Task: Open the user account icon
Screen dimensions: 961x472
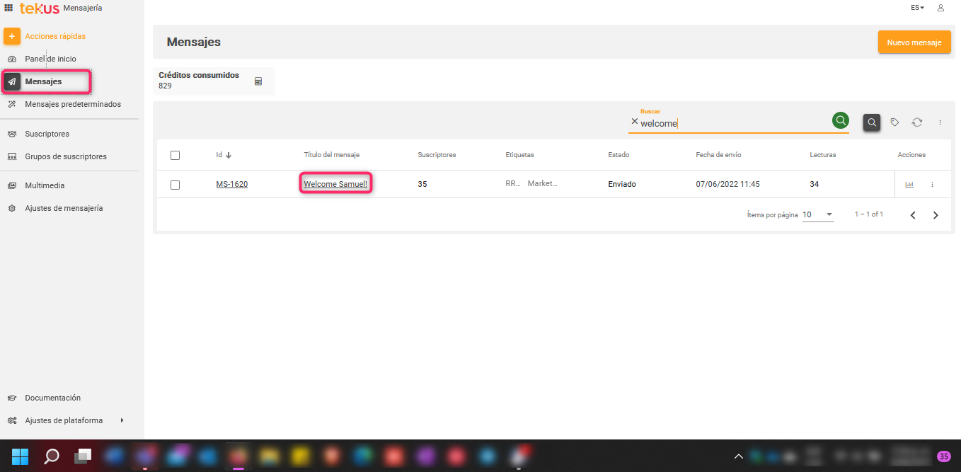Action: click(x=940, y=8)
